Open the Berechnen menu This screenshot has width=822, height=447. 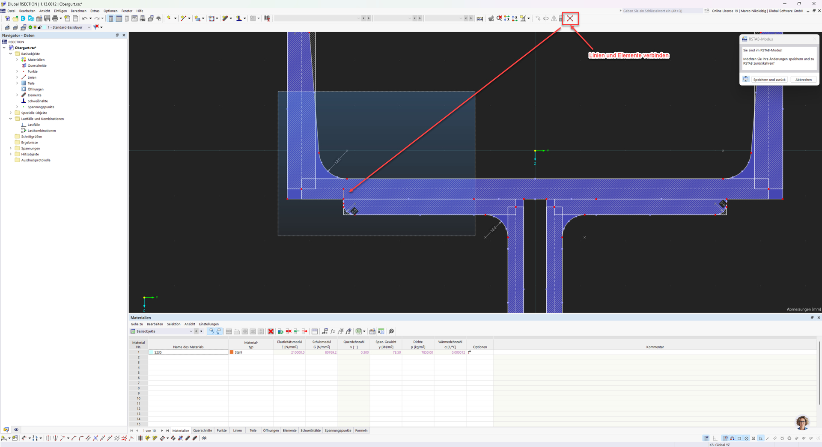click(78, 11)
